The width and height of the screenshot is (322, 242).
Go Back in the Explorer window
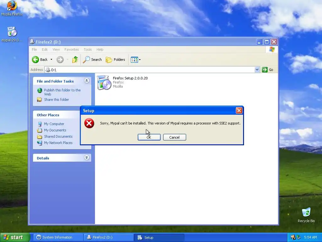tap(40, 60)
